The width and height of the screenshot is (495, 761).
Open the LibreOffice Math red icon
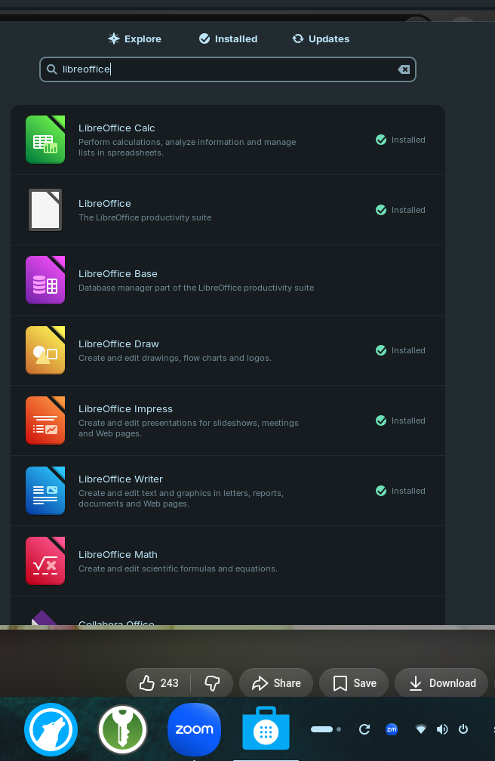[45, 561]
